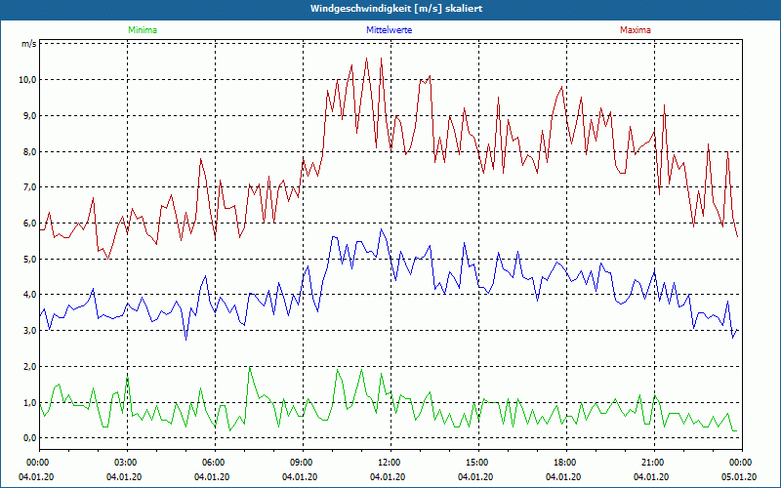Click the 03:00 time axis label
Viewport: 781px width, 488px height.
point(127,463)
